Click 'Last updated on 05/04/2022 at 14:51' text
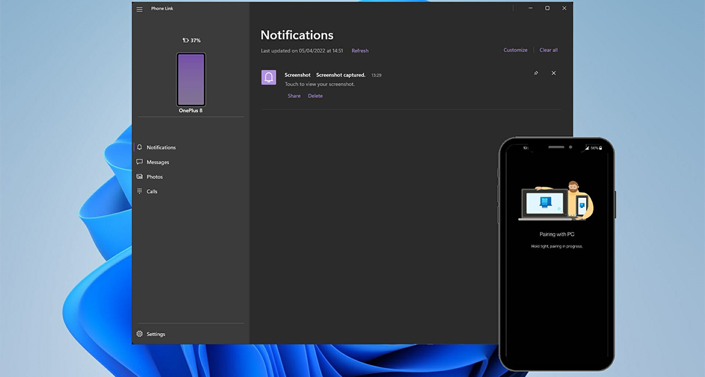The height and width of the screenshot is (377, 705). point(302,51)
